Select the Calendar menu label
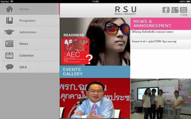 point(27,56)
